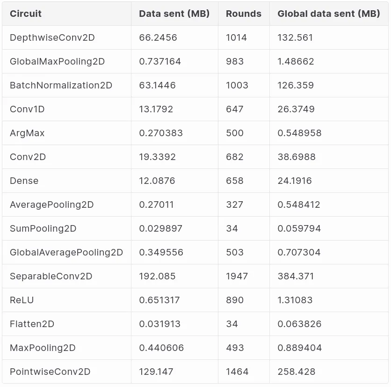Screen dimensions: 391x387
Task: Click the ArgMax rounds value 500
Action: coord(235,133)
